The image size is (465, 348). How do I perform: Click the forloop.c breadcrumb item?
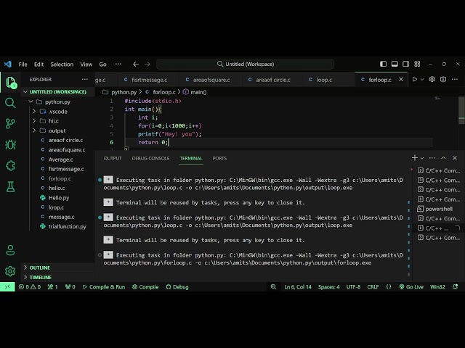[161, 92]
